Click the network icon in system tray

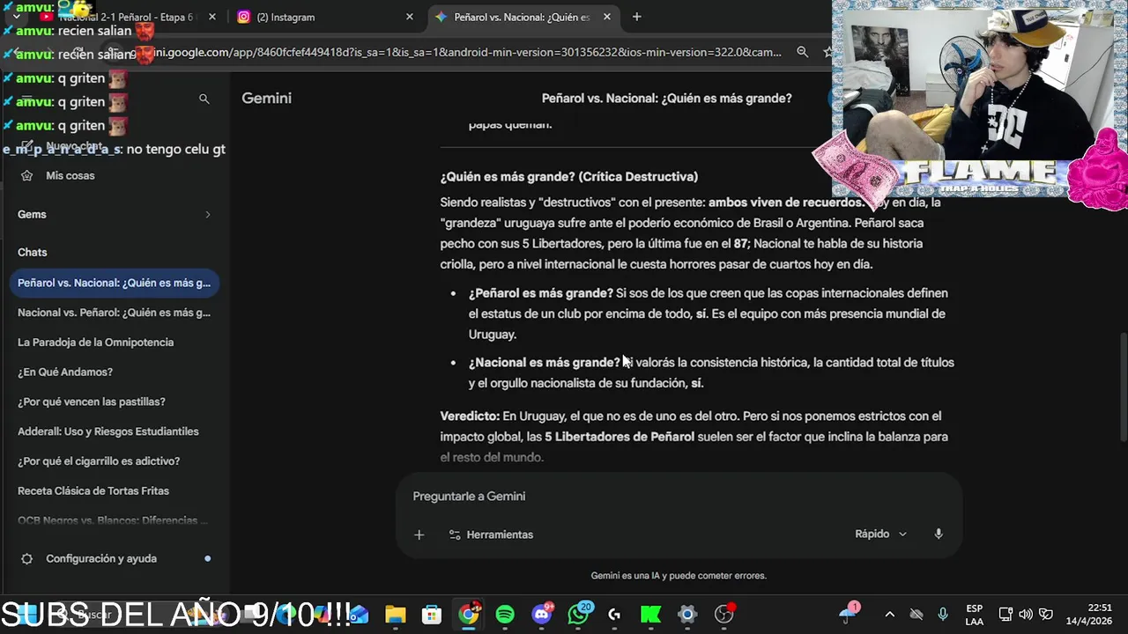1006,615
